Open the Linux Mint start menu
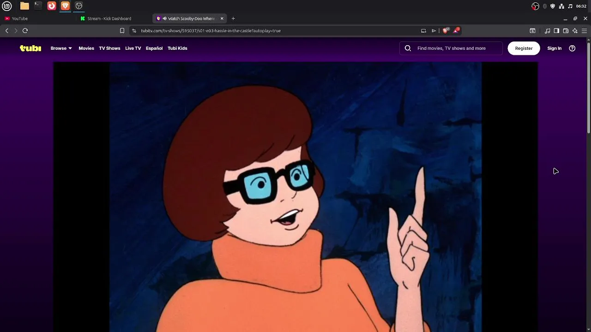The image size is (591, 332). (x=6, y=6)
